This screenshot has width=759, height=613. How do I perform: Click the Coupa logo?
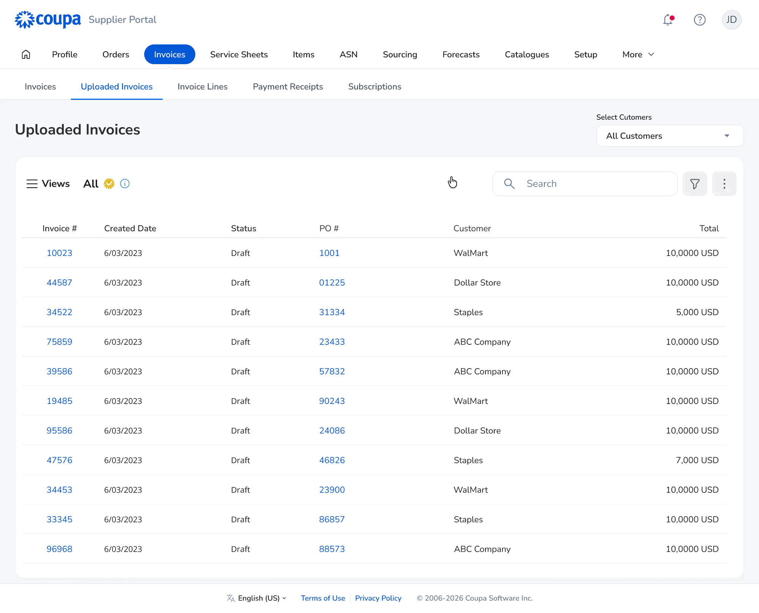click(48, 19)
